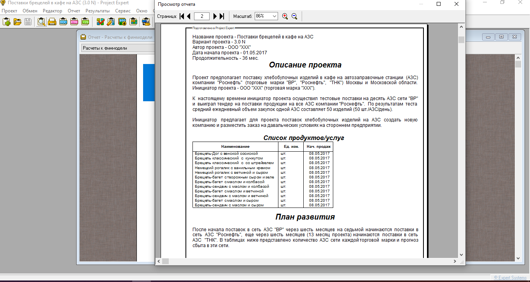
Task: Click 'Вариант проекта - 3.0 N' line
Action: (x=219, y=42)
